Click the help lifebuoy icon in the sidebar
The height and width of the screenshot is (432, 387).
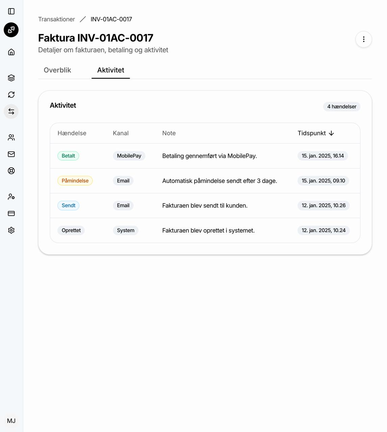click(11, 171)
